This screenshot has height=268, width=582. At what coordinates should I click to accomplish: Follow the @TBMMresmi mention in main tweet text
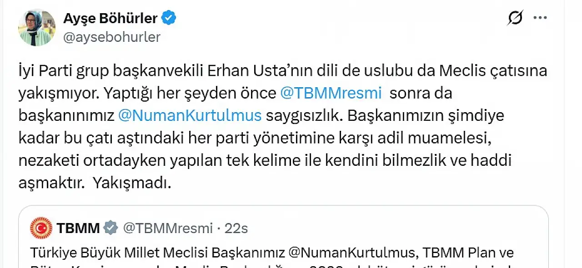tap(331, 93)
